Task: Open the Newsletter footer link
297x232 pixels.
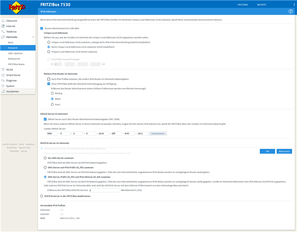Action: point(15,151)
